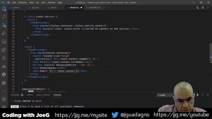This screenshot has width=212, height=119.
Task: Open the Run menu
Action: 43,3
